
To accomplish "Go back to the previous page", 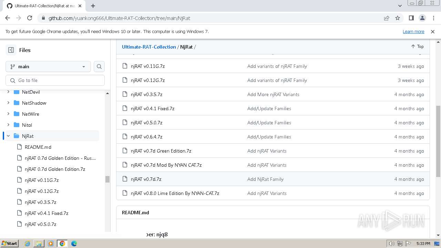I will (x=8, y=18).
